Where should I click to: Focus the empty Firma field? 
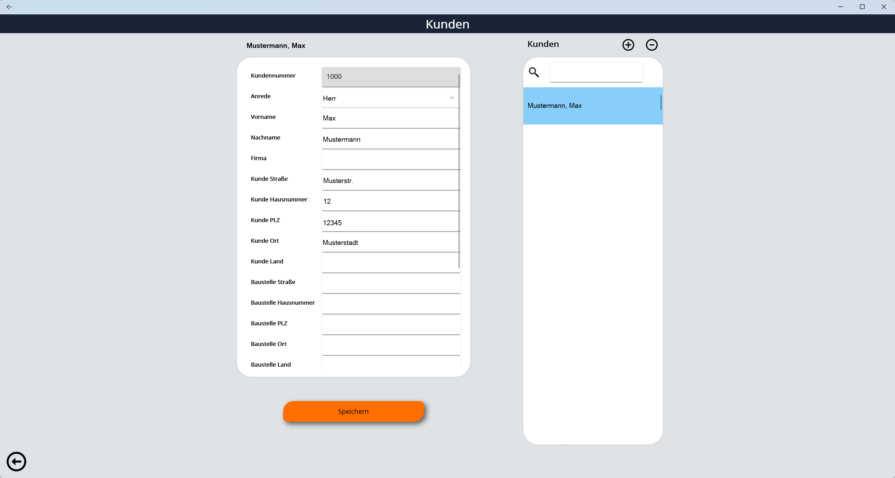(x=390, y=160)
